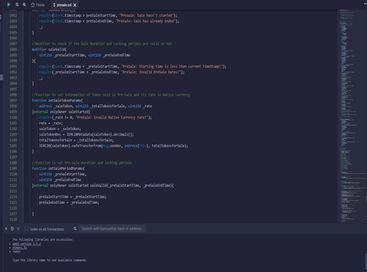Image resolution: width=367 pixels, height=272 pixels.
Task: Click line number 1097 in the gutter
Action: tap(13, 100)
